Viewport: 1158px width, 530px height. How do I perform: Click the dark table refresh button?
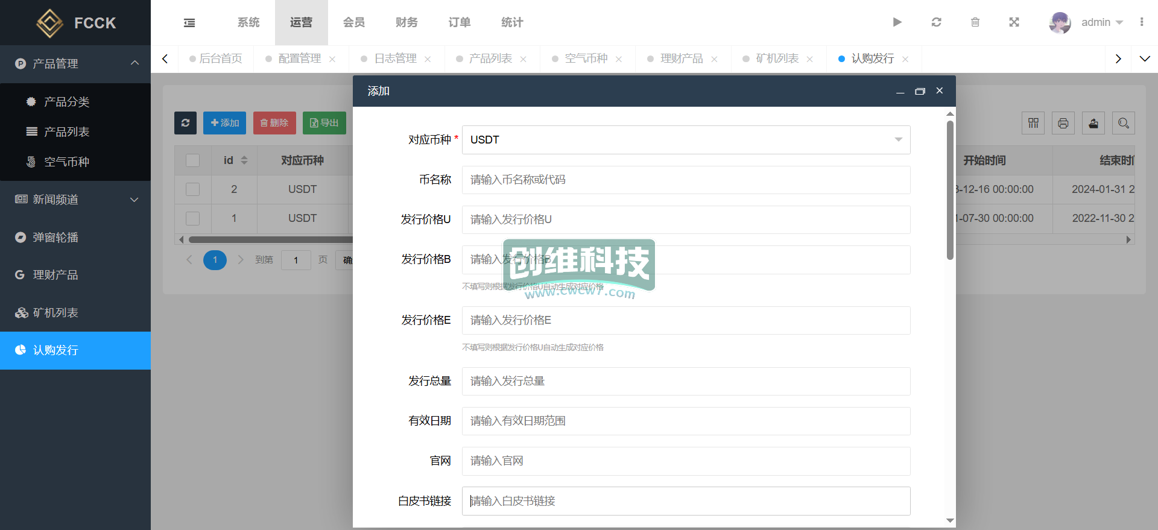point(185,123)
